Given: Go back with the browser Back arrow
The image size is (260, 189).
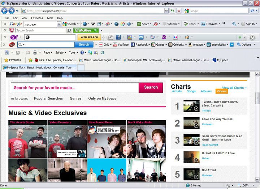Looking at the screenshot, I should coord(4,11).
